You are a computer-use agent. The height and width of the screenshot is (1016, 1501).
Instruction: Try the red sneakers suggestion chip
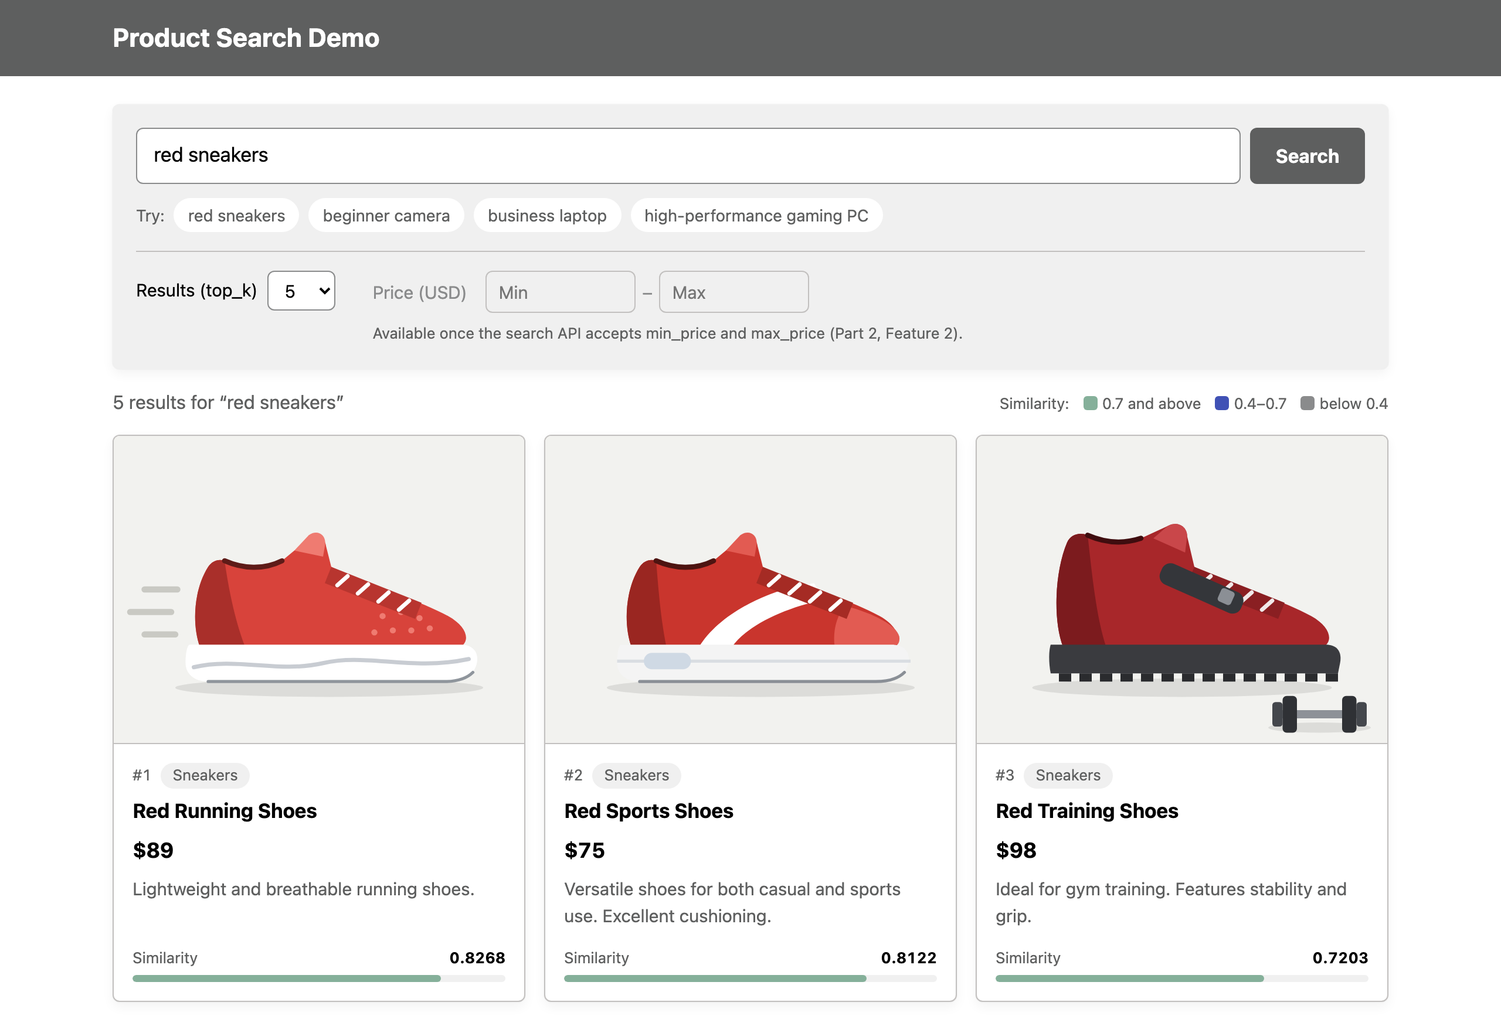[236, 216]
